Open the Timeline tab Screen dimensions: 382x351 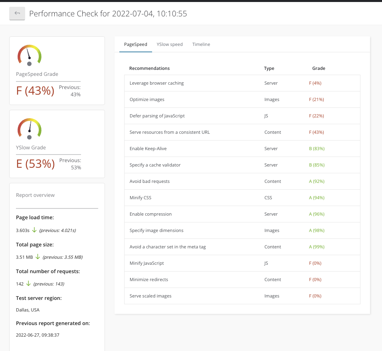pyautogui.click(x=201, y=44)
